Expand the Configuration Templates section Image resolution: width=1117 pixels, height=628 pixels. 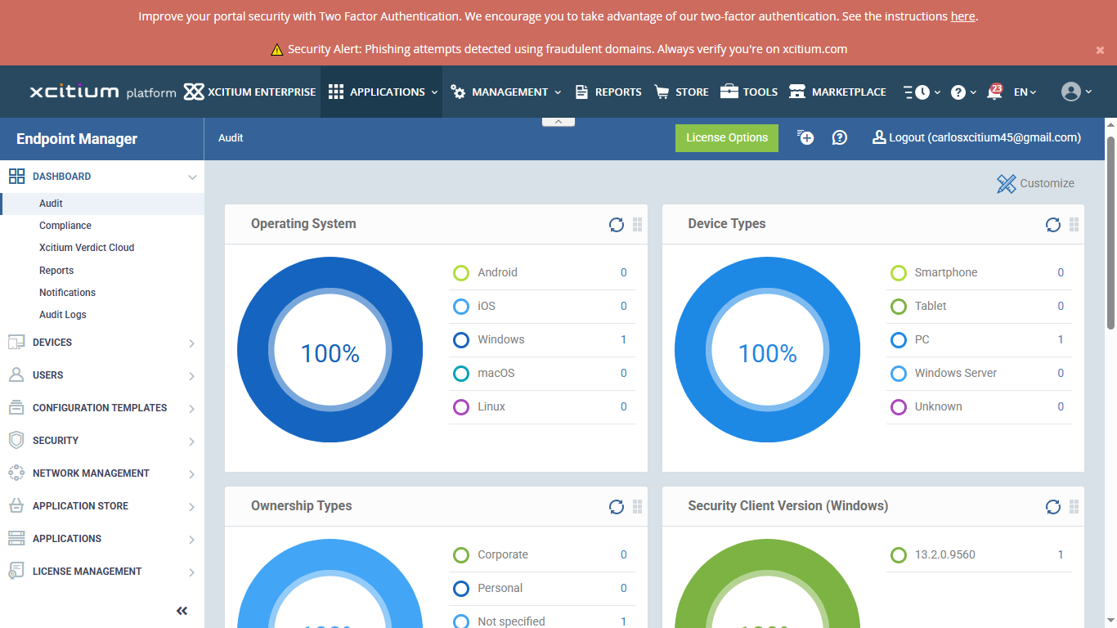click(x=192, y=409)
